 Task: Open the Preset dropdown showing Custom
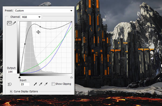44,10
